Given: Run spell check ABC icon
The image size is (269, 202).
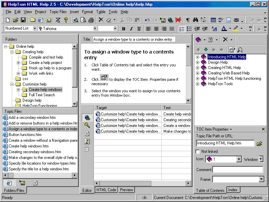Looking at the screenshot, I should click(x=221, y=20).
